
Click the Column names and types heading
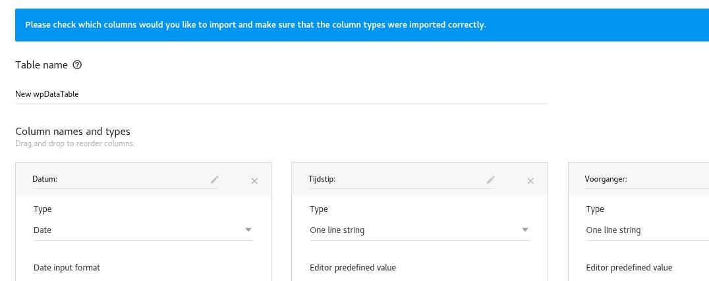click(72, 132)
